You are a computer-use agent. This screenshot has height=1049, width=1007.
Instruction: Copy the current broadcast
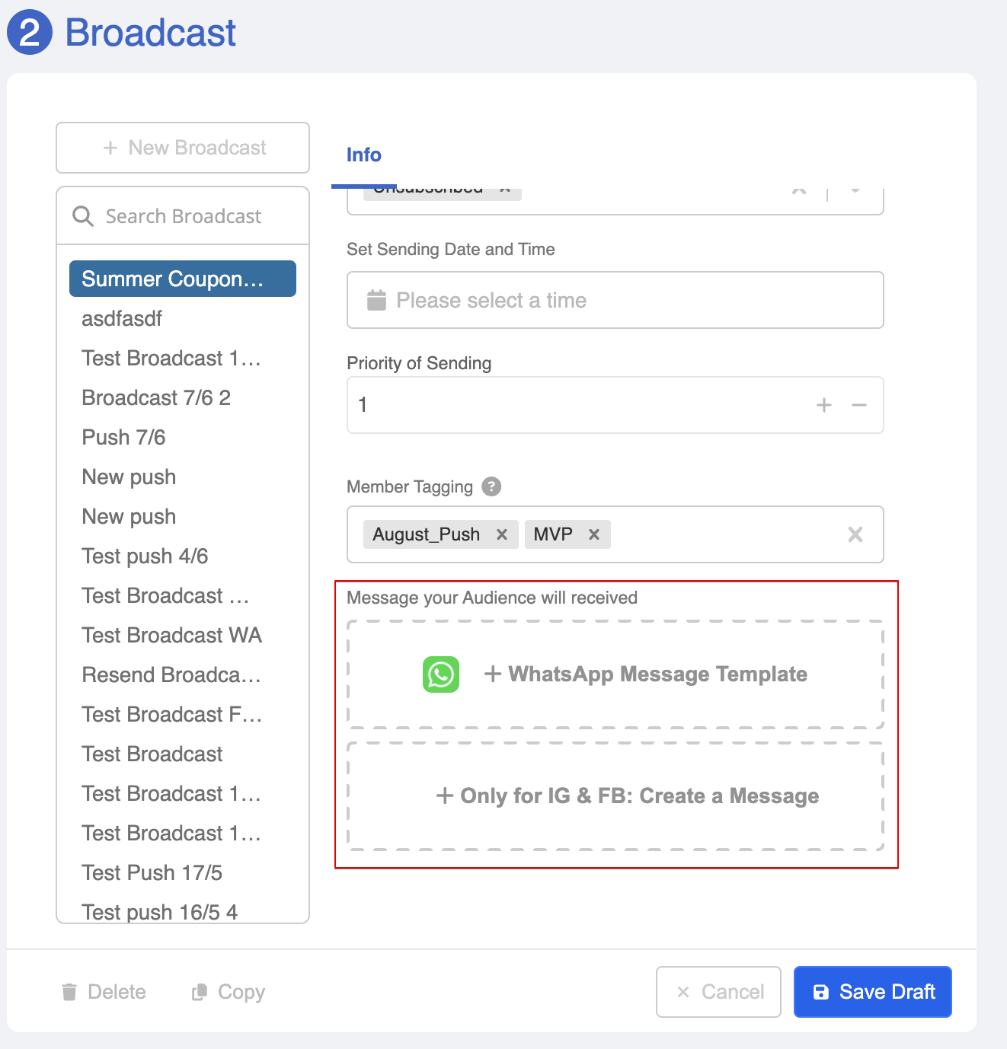pos(229,992)
